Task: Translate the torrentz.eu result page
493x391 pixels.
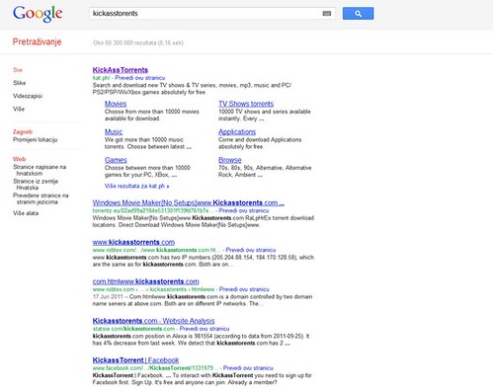Action: point(244,210)
